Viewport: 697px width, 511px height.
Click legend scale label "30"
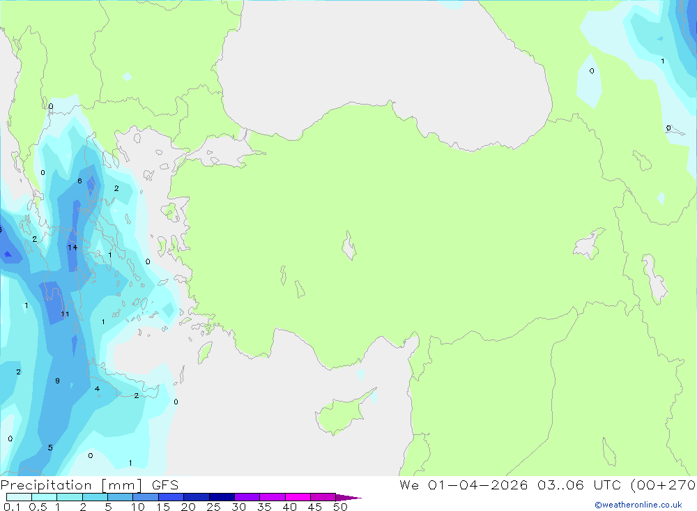(238, 507)
